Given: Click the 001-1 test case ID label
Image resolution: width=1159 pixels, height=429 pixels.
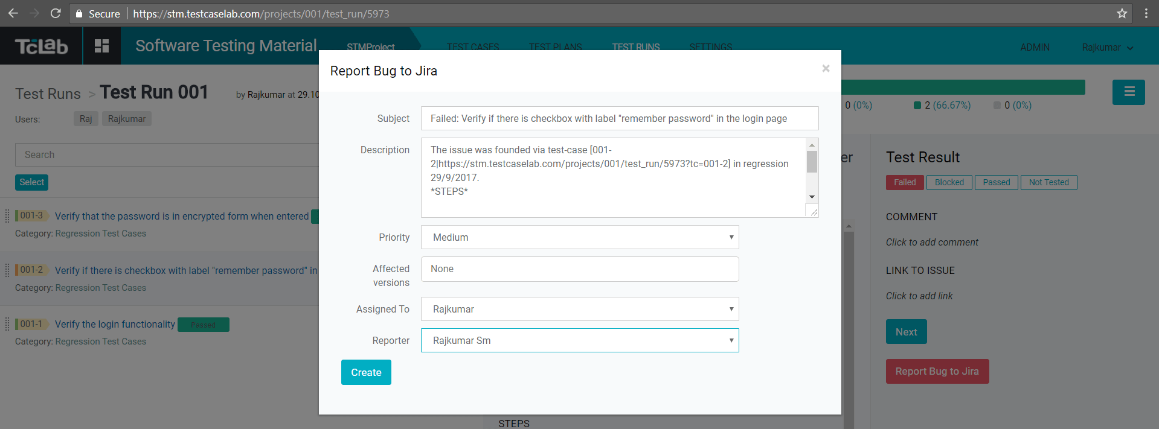Looking at the screenshot, I should (x=31, y=324).
